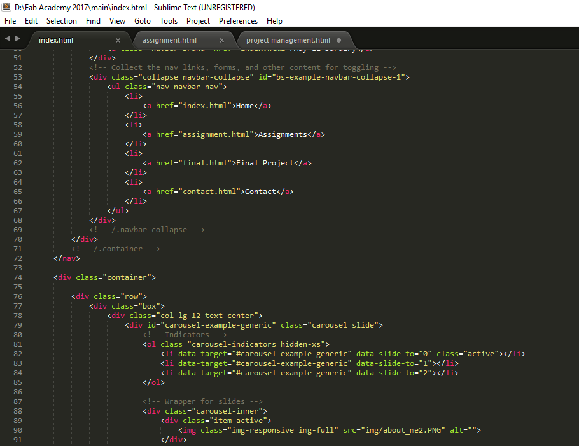Click data-slide-to="1" on line 83
The height and width of the screenshot is (446, 579).
[394, 363]
